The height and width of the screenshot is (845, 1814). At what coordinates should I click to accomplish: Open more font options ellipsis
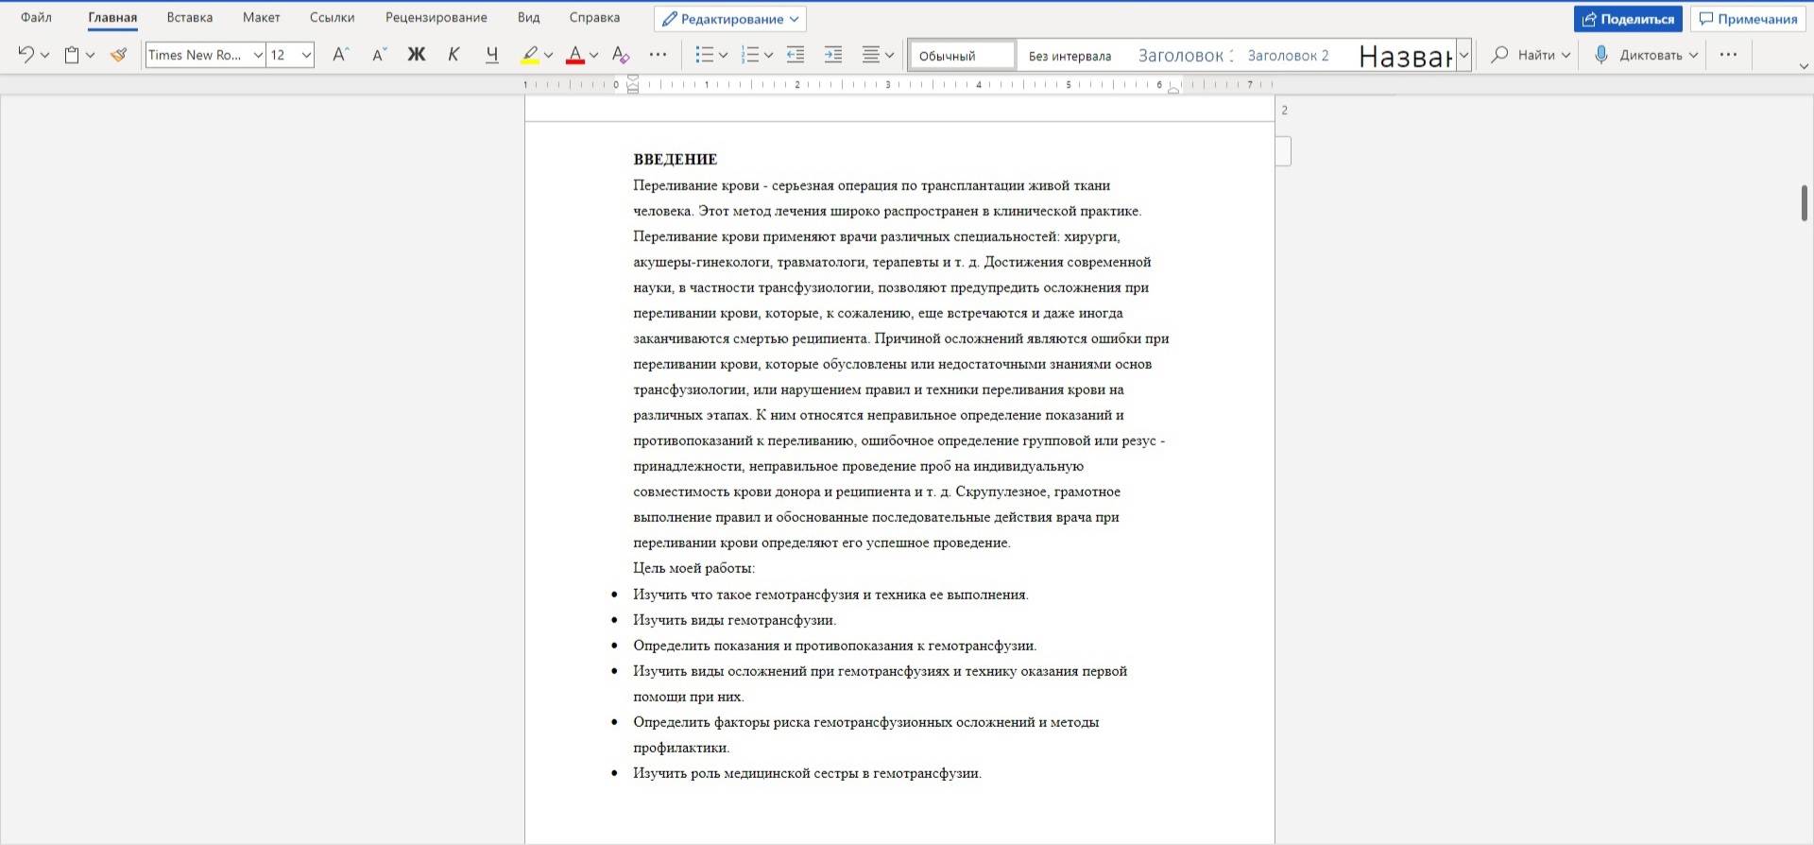click(x=659, y=55)
